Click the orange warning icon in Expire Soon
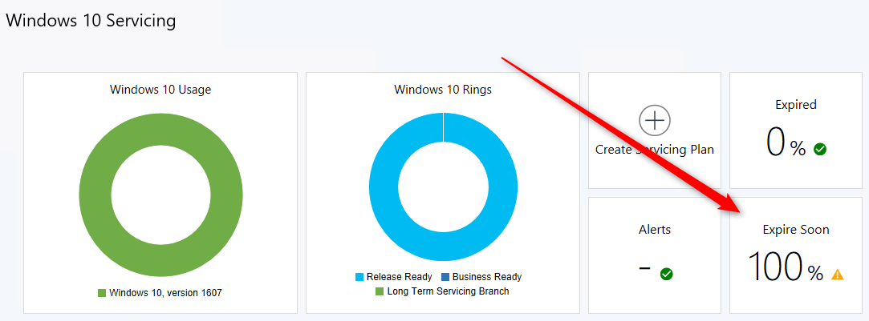The image size is (869, 321). click(x=837, y=274)
